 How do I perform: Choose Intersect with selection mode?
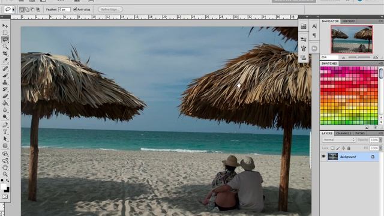pos(38,10)
